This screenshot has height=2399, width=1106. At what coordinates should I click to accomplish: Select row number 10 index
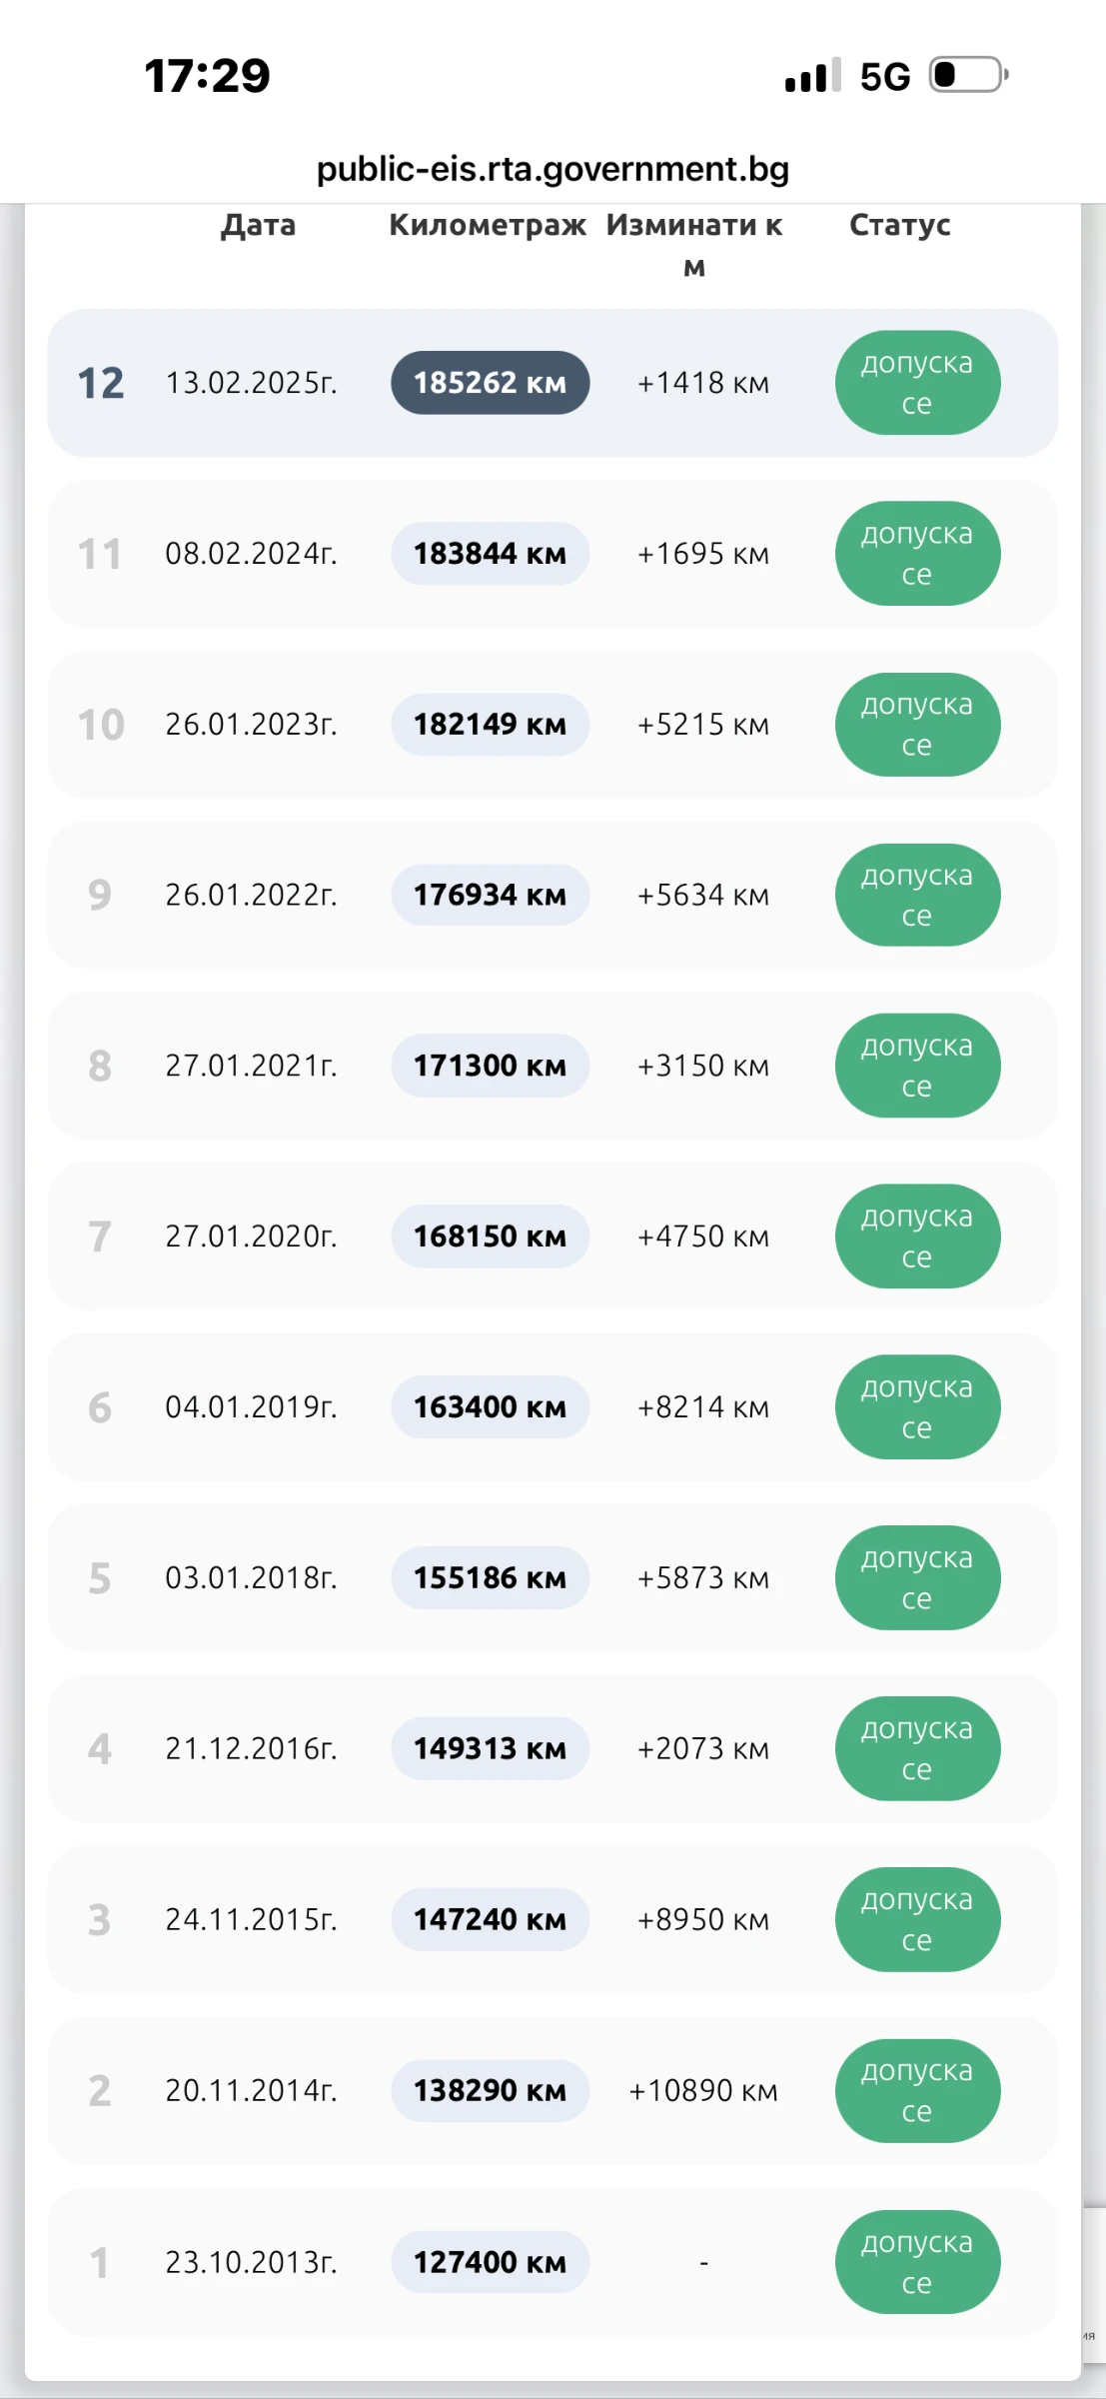coord(101,725)
